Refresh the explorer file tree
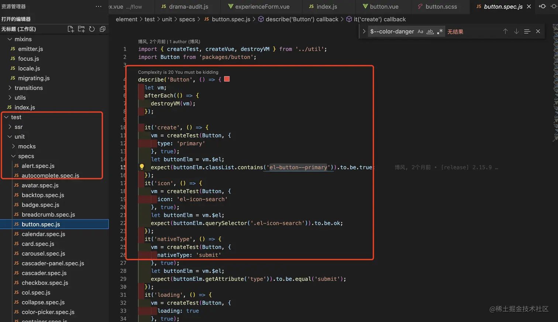This screenshot has width=558, height=322. point(92,29)
